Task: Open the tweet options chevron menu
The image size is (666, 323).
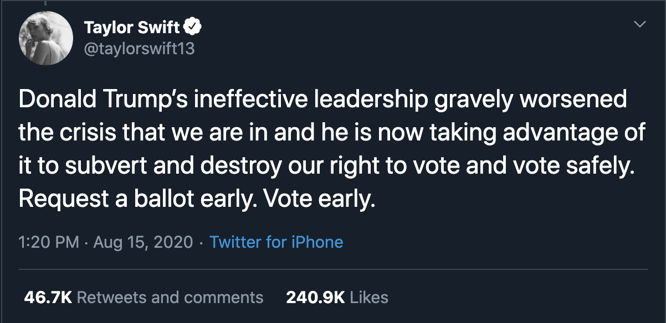Action: [640, 25]
